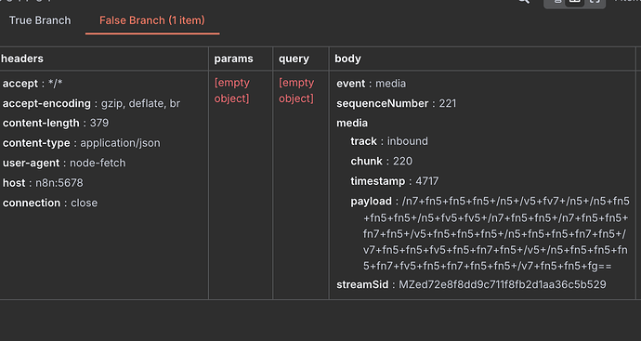
Task: Click the sequenceNumber value 221
Action: (447, 103)
